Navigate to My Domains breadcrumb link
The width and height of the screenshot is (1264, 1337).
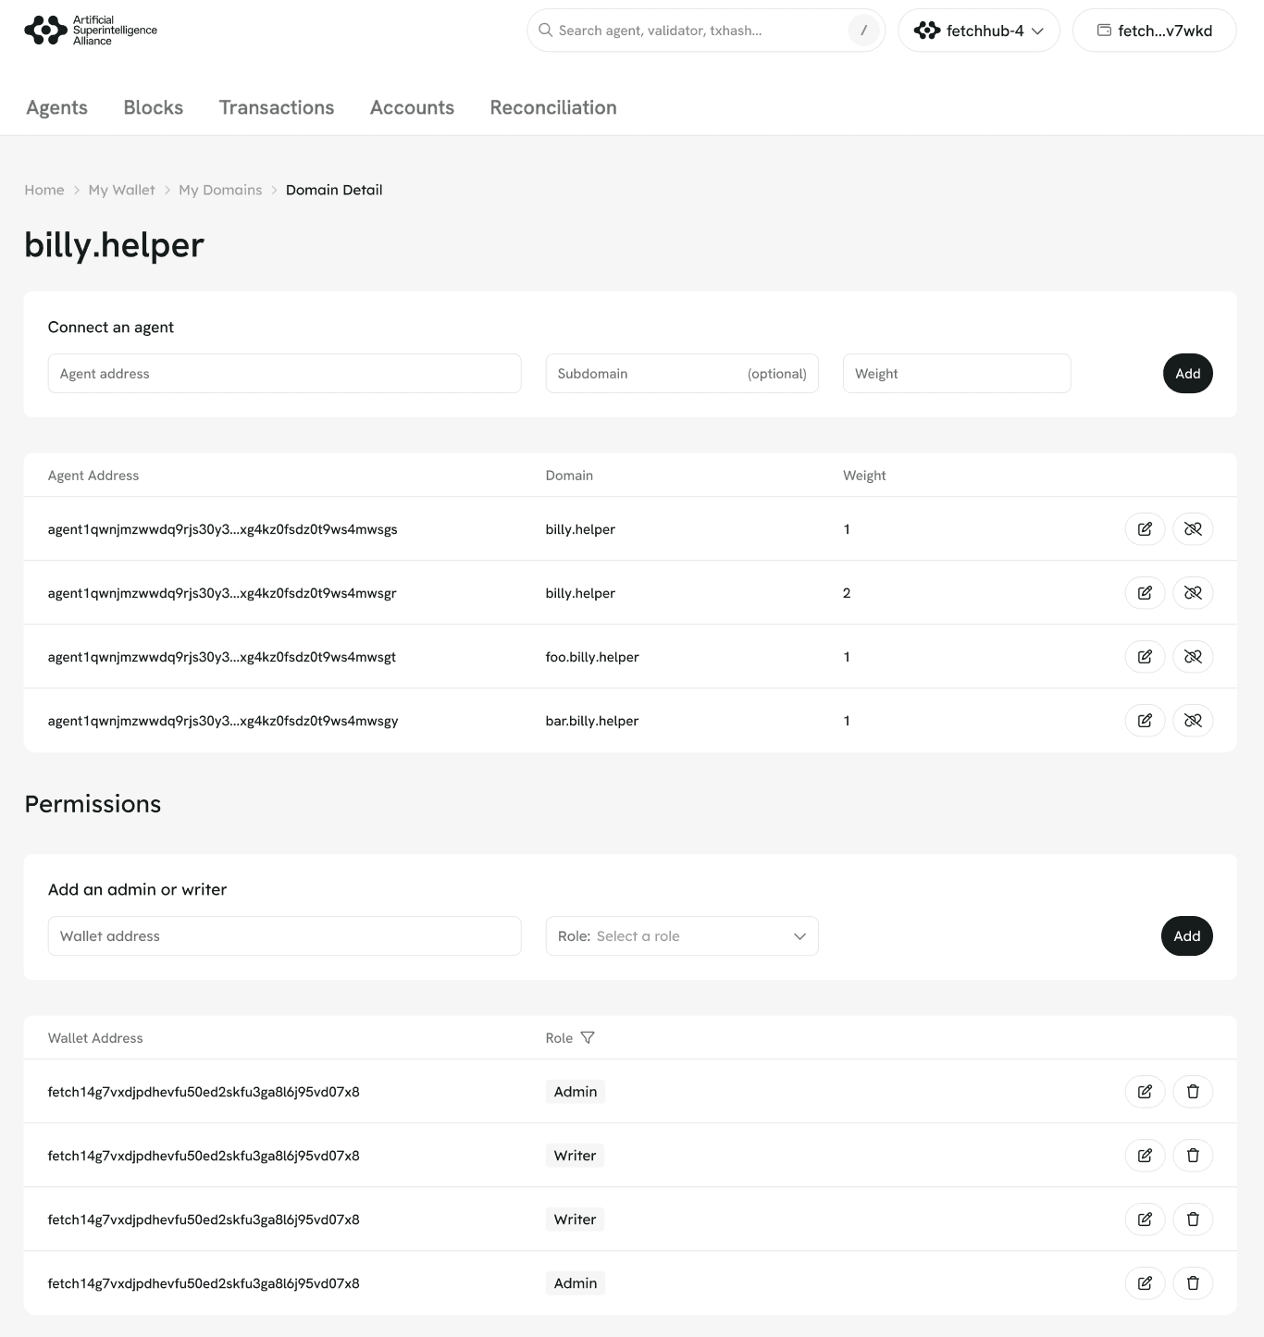[x=220, y=190]
